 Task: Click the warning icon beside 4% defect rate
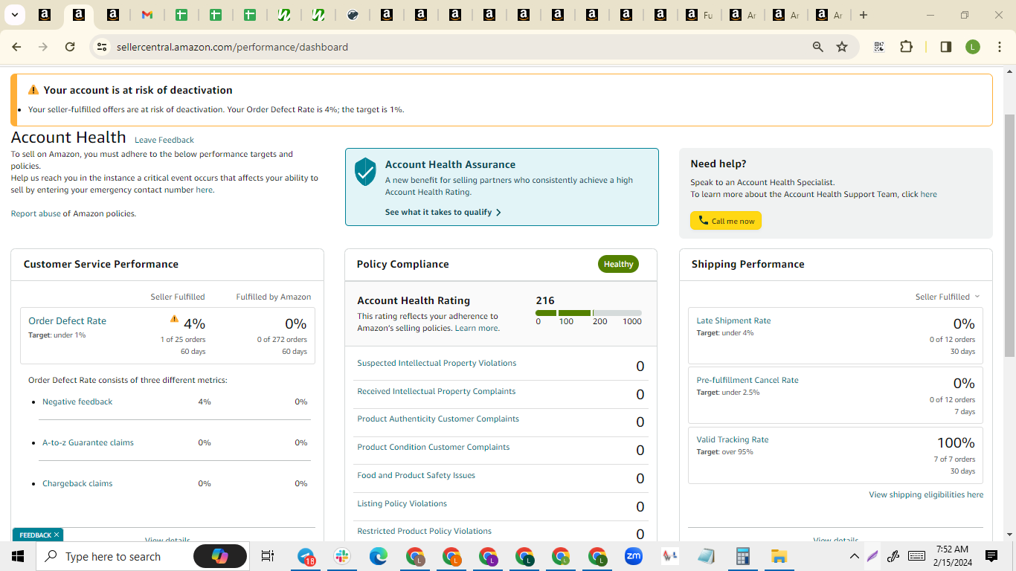[174, 319]
